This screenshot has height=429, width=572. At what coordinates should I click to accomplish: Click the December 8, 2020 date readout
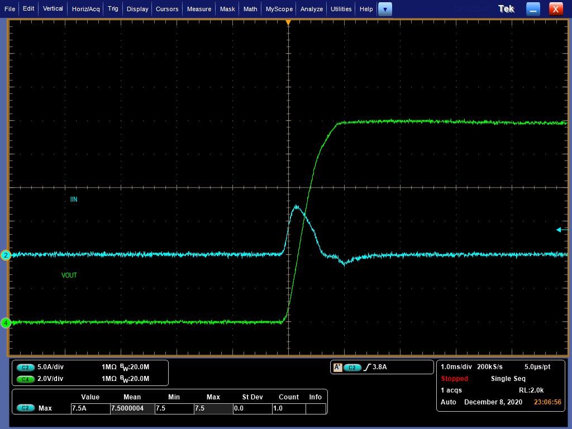point(493,402)
